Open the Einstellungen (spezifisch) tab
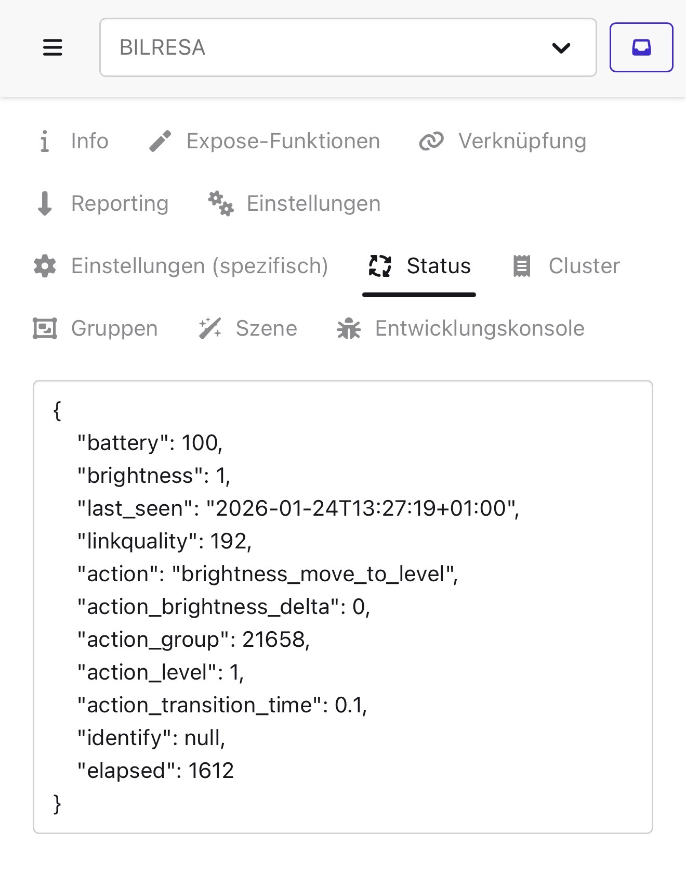The height and width of the screenshot is (895, 686). click(x=200, y=266)
